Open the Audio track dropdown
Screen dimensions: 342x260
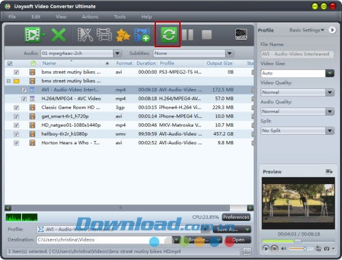(117, 53)
